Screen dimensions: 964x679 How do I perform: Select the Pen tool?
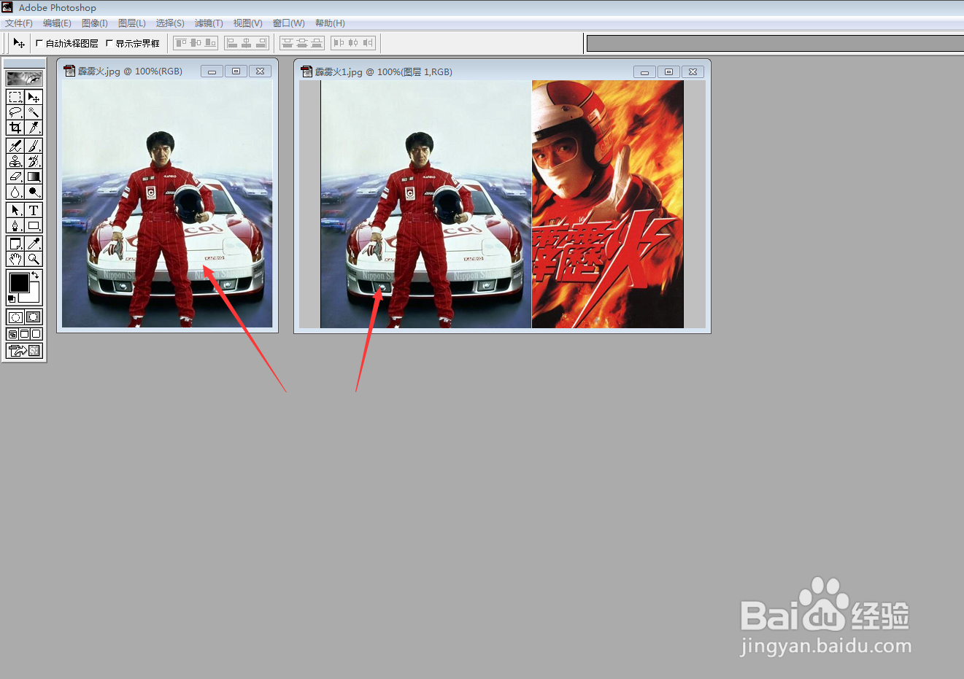tap(15, 225)
